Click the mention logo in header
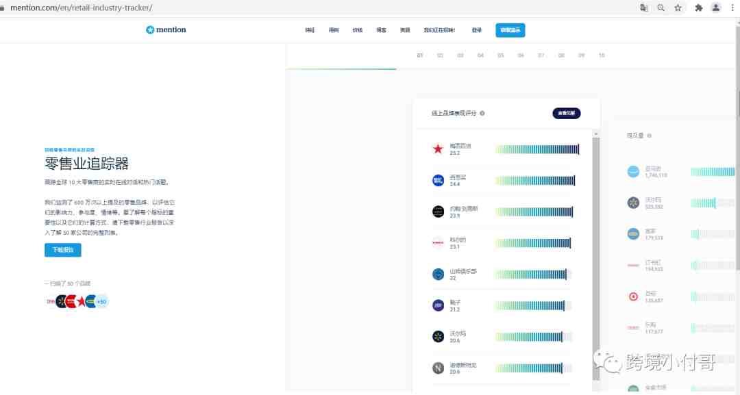The width and height of the screenshot is (740, 395). 166,29
